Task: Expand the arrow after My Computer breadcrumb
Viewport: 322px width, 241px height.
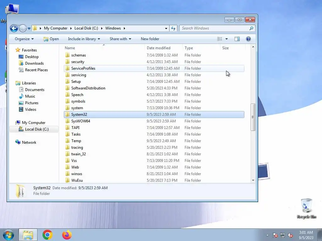Action: (x=71, y=28)
